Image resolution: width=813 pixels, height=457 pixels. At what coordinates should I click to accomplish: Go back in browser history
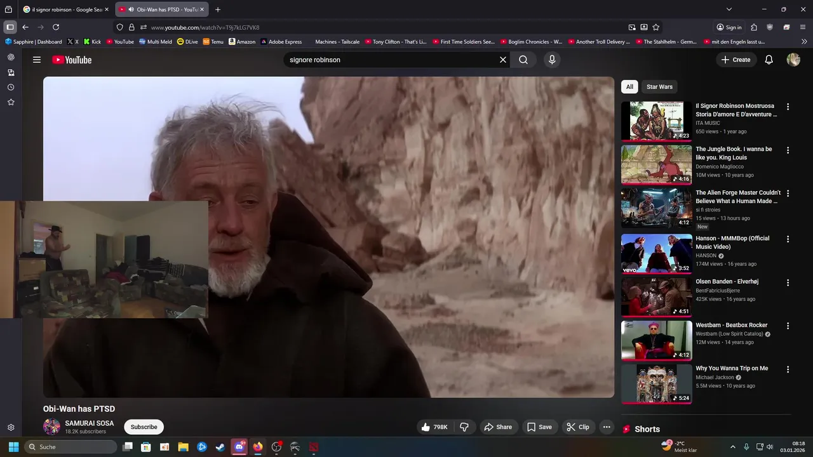pyautogui.click(x=25, y=27)
